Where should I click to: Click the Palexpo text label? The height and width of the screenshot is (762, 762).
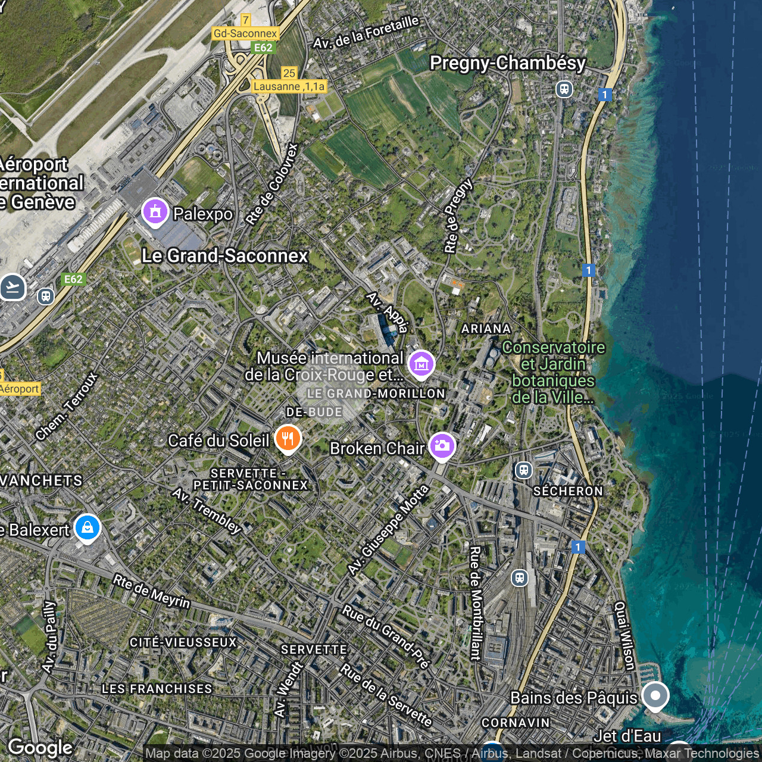click(202, 214)
